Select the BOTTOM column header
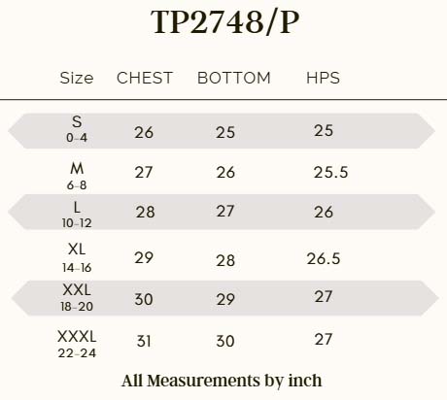This screenshot has width=447, height=400. [x=234, y=78]
